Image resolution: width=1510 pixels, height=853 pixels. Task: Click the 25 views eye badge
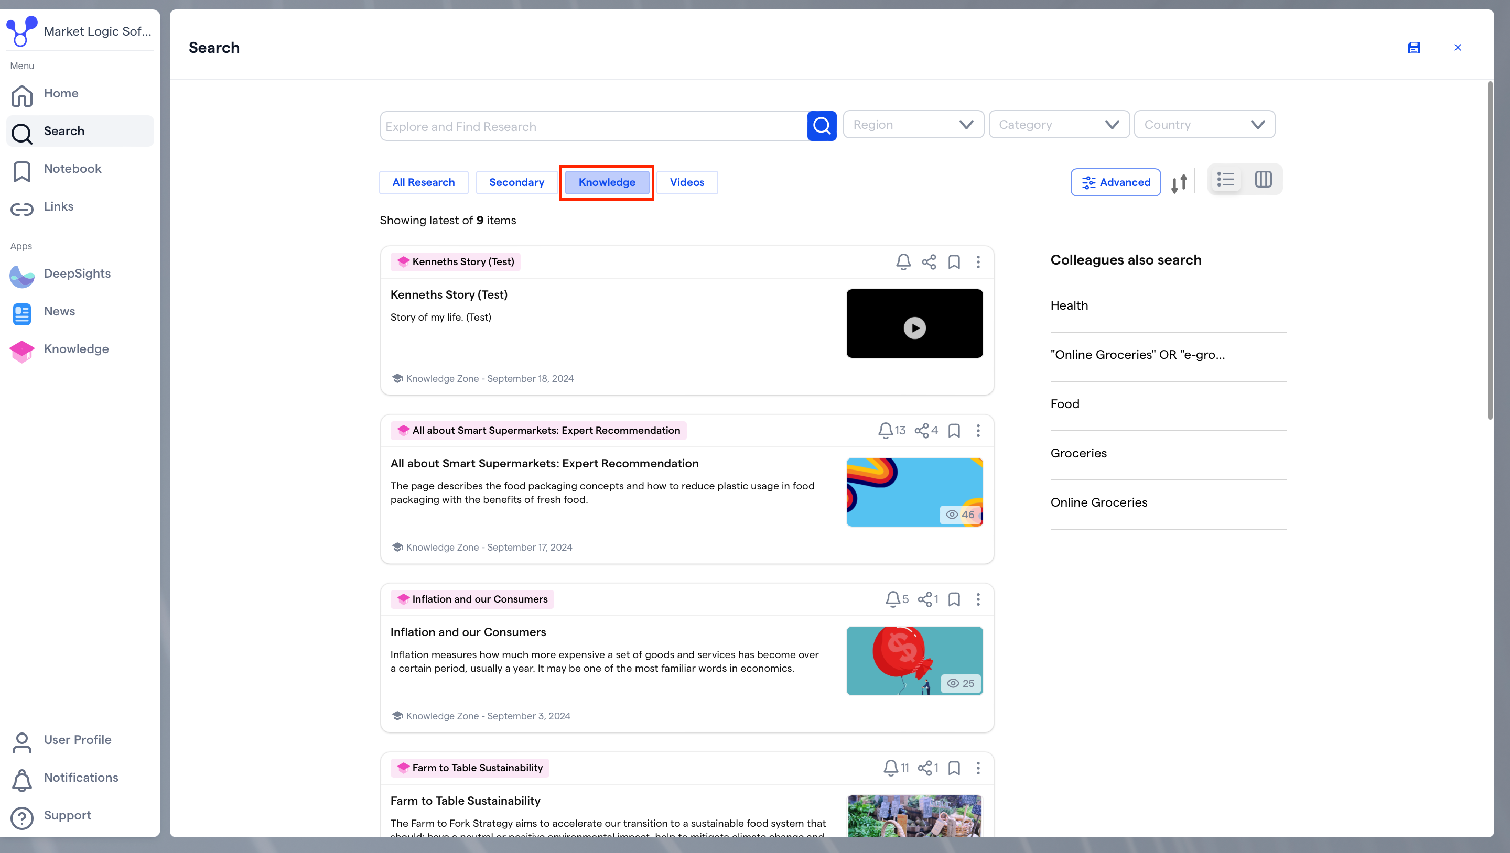pyautogui.click(x=960, y=684)
